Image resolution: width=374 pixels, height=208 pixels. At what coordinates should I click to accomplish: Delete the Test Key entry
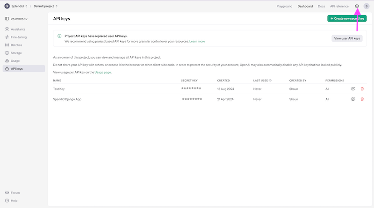(362, 89)
